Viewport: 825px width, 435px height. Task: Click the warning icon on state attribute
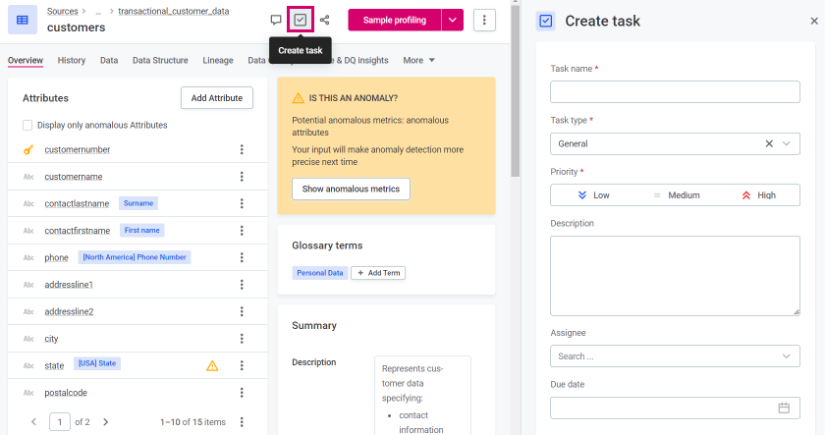(x=212, y=365)
